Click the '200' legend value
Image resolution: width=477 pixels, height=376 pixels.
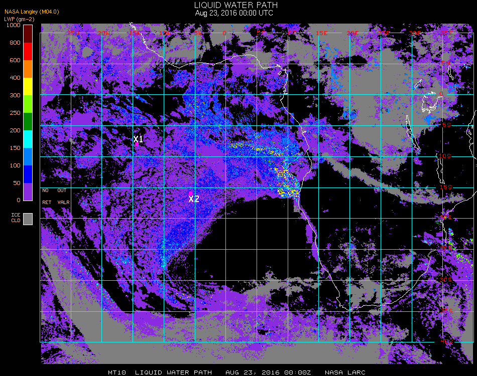15,131
